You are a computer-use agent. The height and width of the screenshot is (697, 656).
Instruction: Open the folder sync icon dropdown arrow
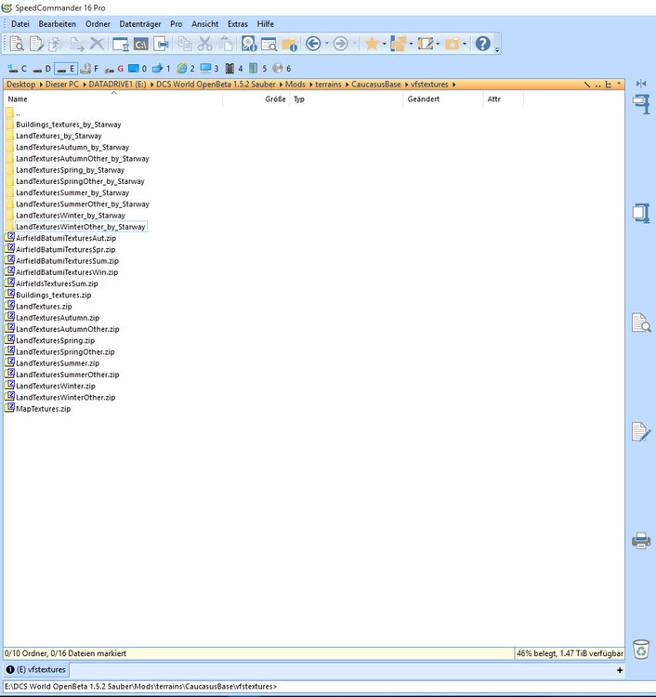[x=411, y=44]
